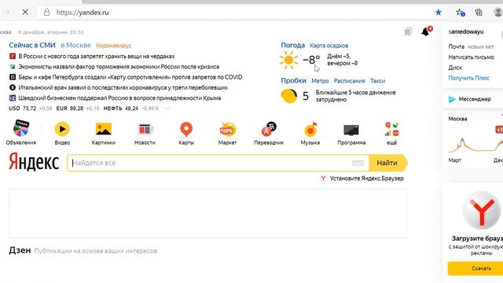Click the Мессенджер icon
503x283 pixels.
452,99
